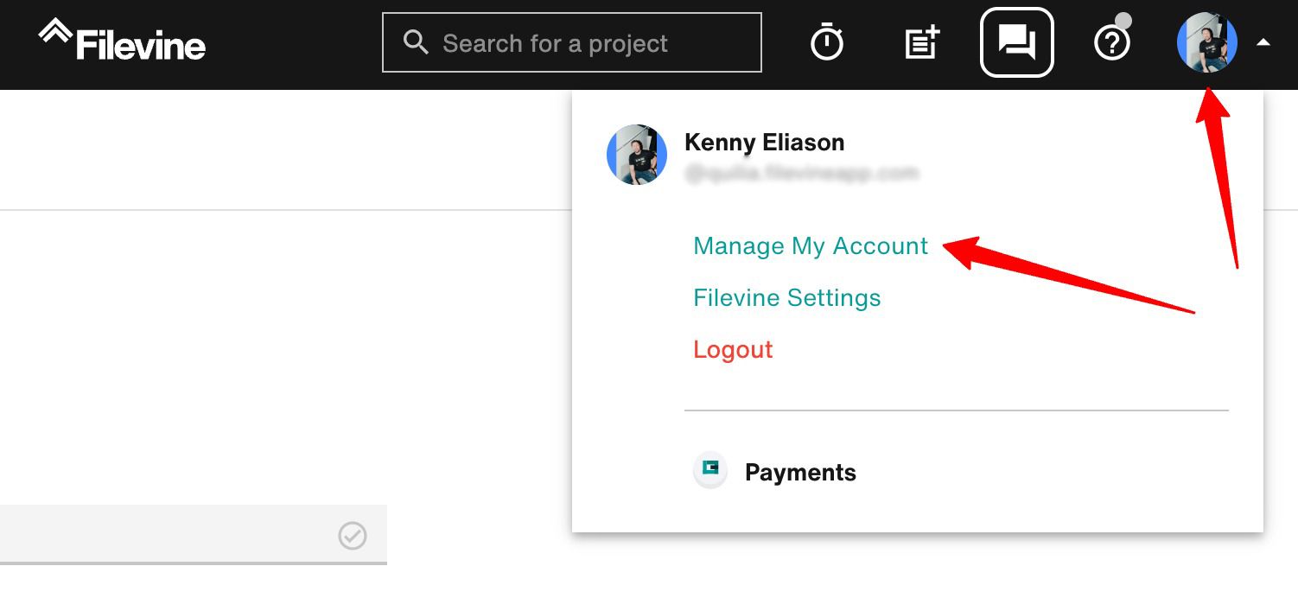Click Kenny Eliason's profile avatar

point(1206,41)
